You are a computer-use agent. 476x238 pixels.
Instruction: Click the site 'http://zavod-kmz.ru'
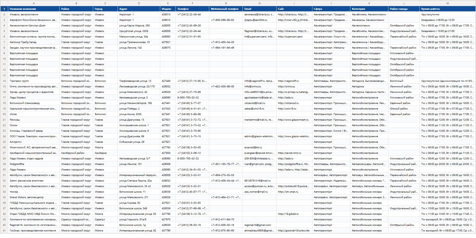[x=294, y=153]
